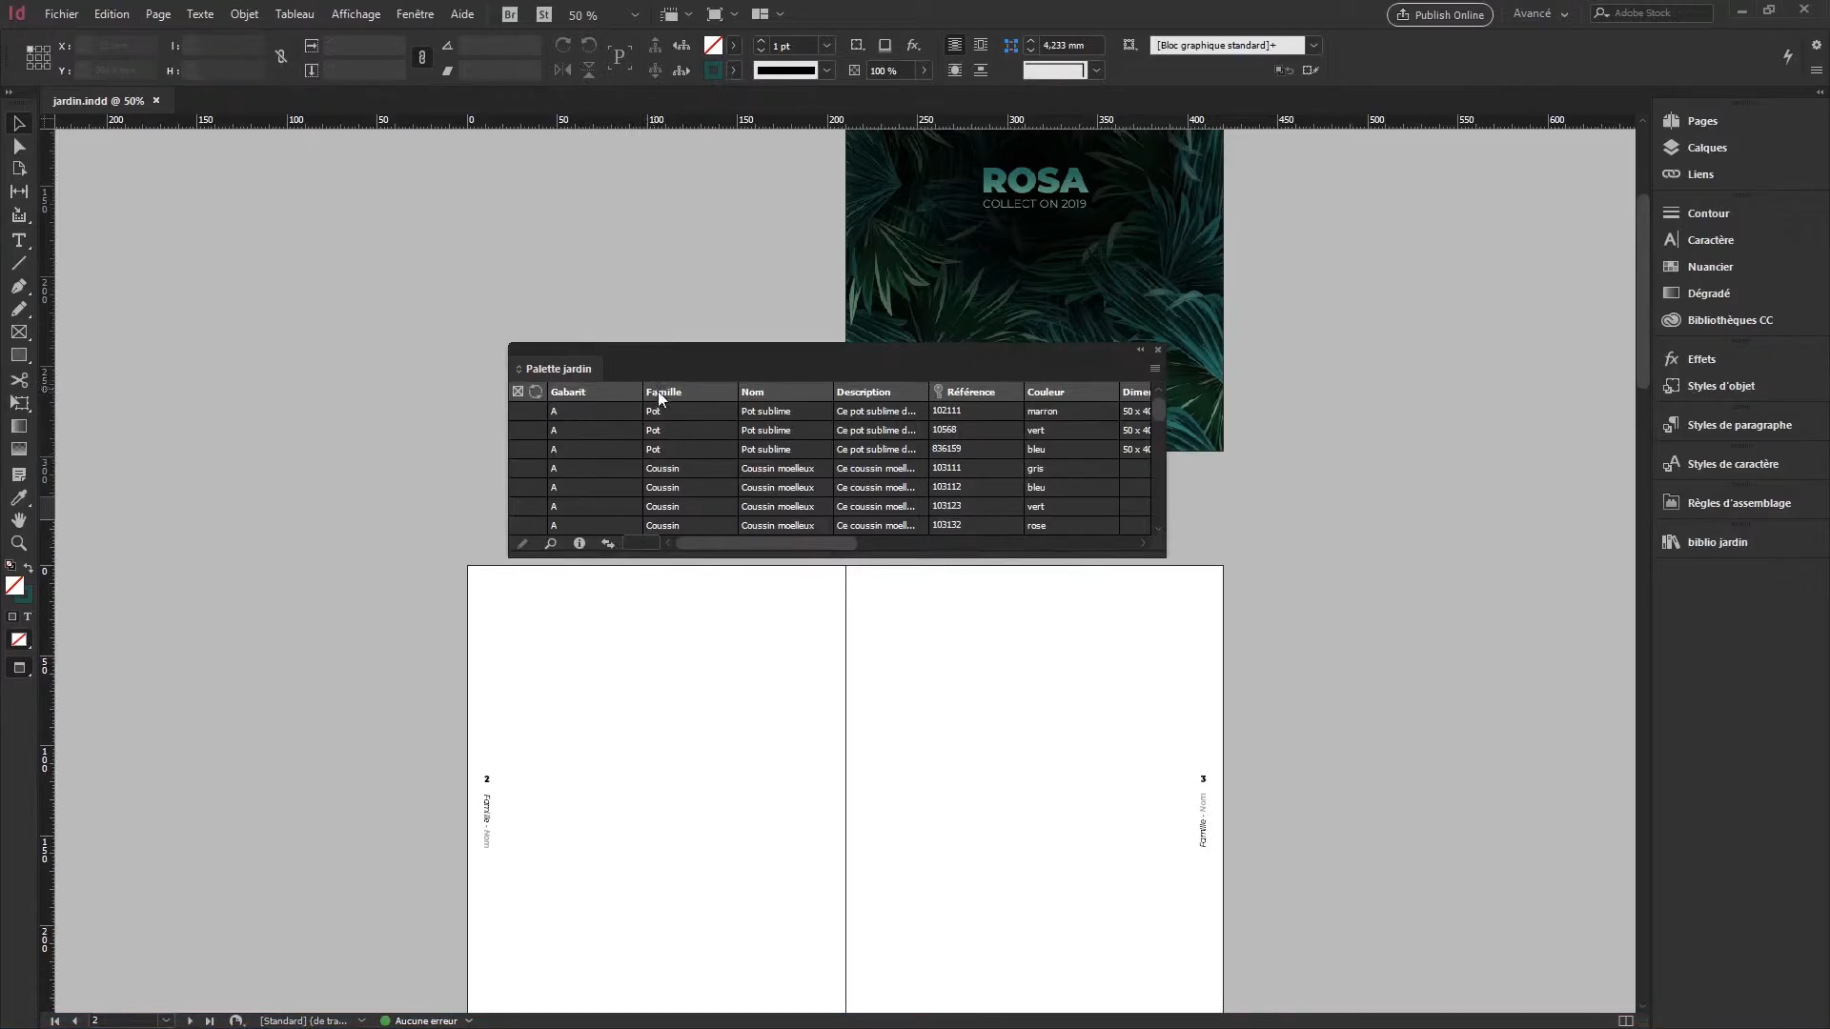Viewport: 1830px width, 1029px height.
Task: Open the info button in Palette jardin
Action: point(579,543)
